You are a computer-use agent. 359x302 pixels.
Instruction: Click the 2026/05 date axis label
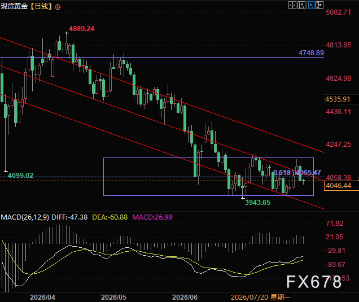click(114, 297)
